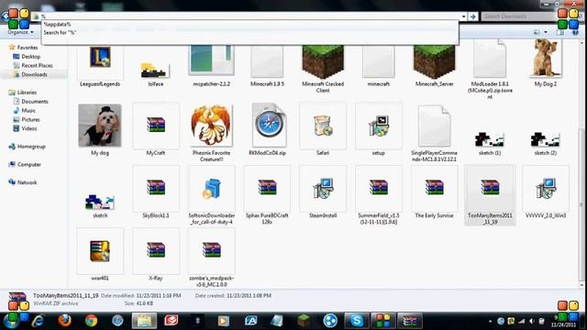Switch to Windows Explorer taskbar button
587x330 pixels.
[x=144, y=321]
